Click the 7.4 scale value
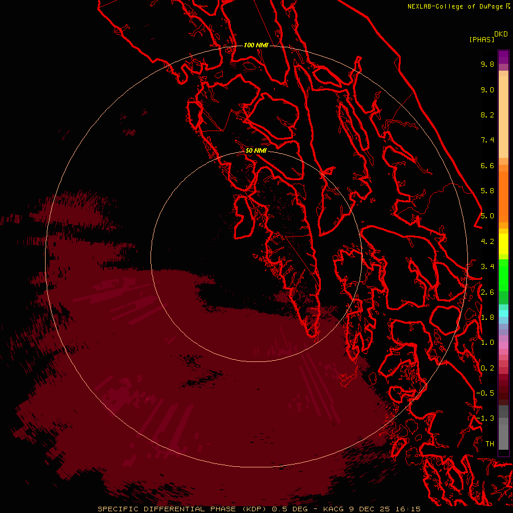513x513 pixels. pos(487,140)
